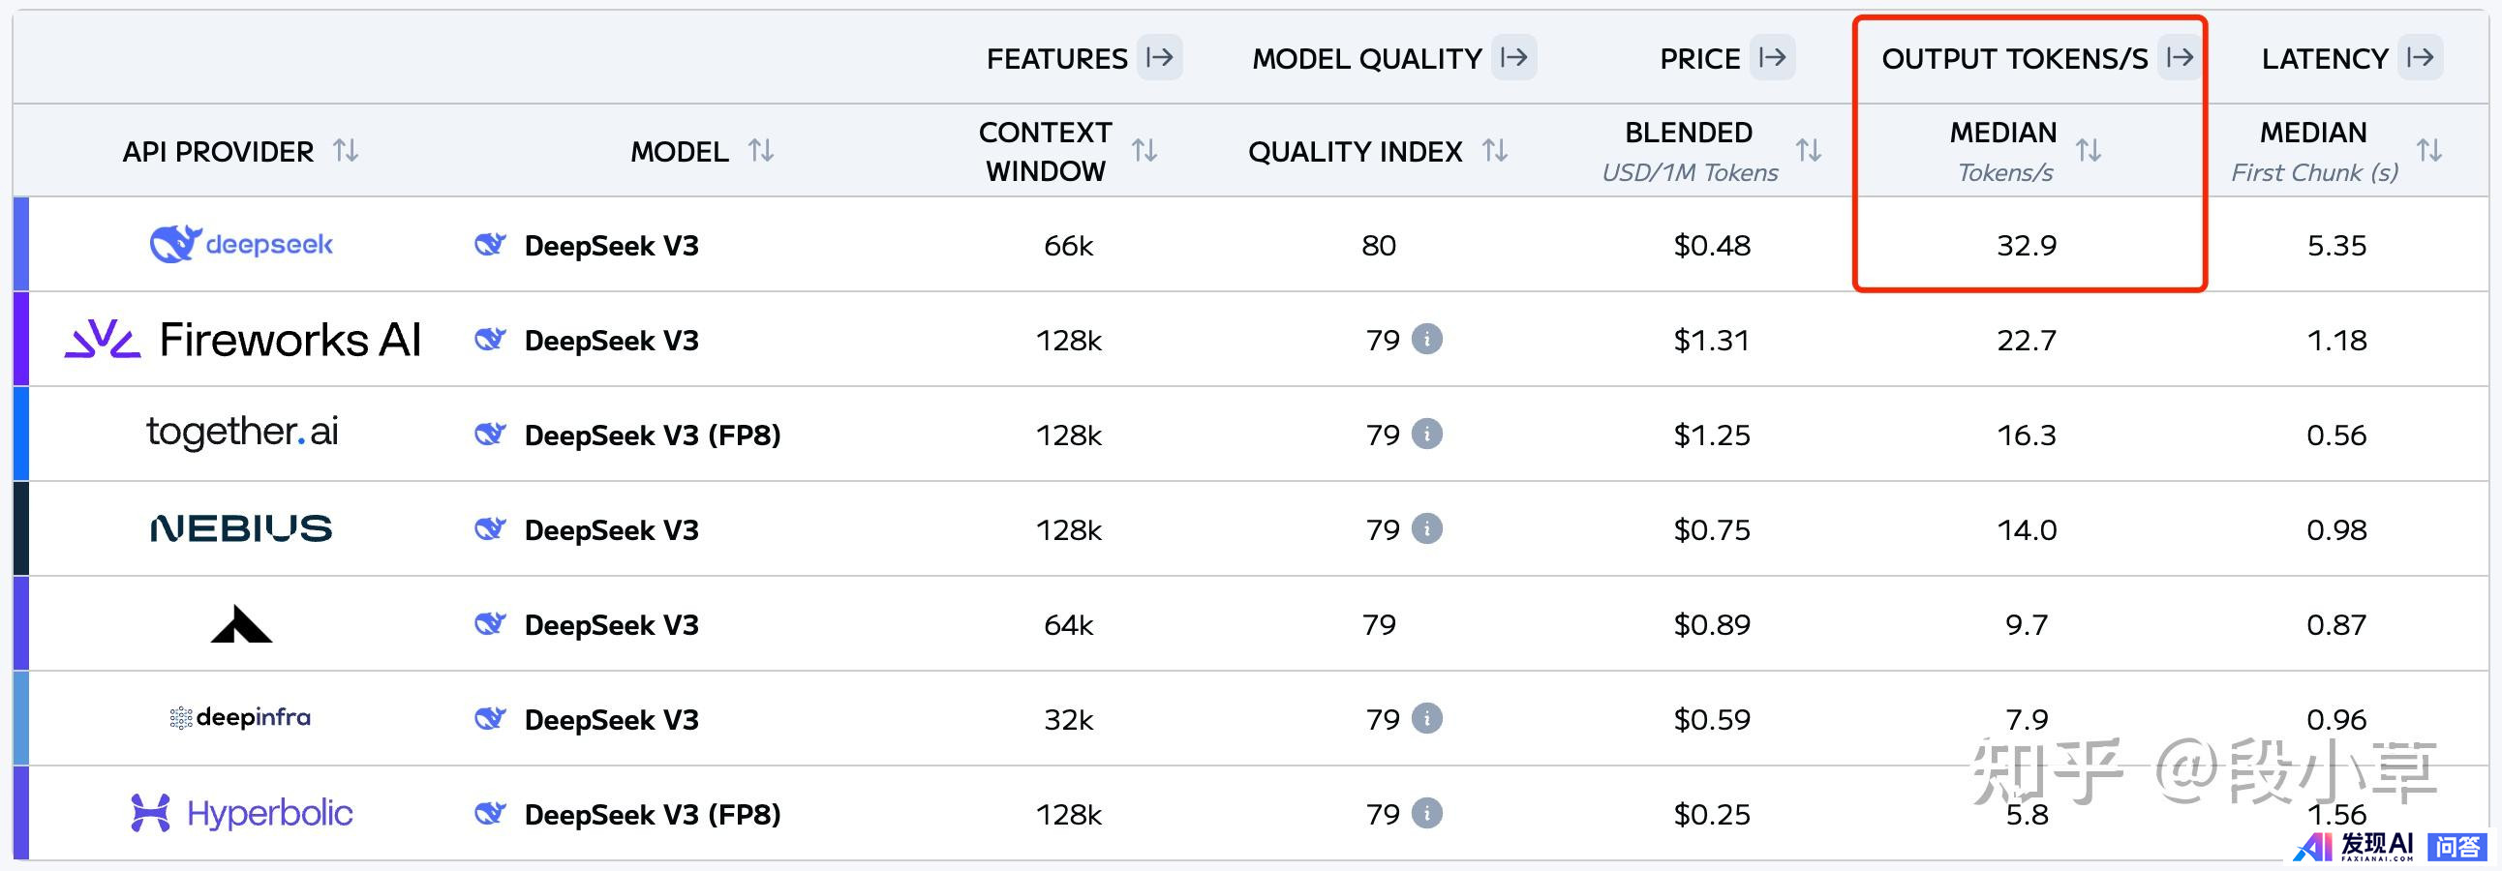Click the MODEL QUALITY group header label
The height and width of the screenshot is (871, 2502).
coord(1366,59)
